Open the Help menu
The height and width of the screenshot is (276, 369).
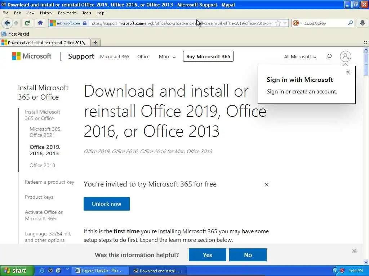[x=100, y=13]
